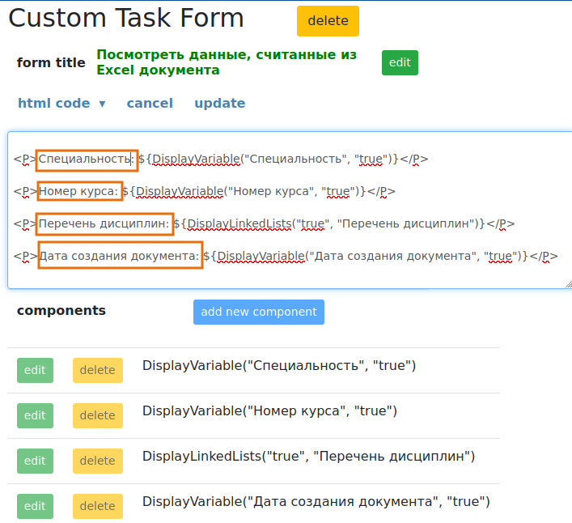
Task: Click the add new component button
Action: [x=259, y=312]
